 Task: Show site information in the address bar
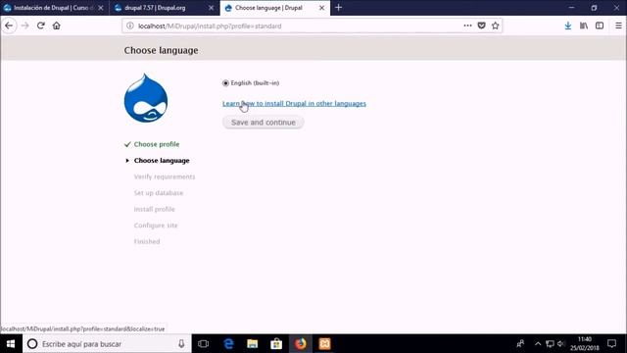[x=130, y=26]
